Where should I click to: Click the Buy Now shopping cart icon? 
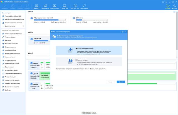coord(168,7)
